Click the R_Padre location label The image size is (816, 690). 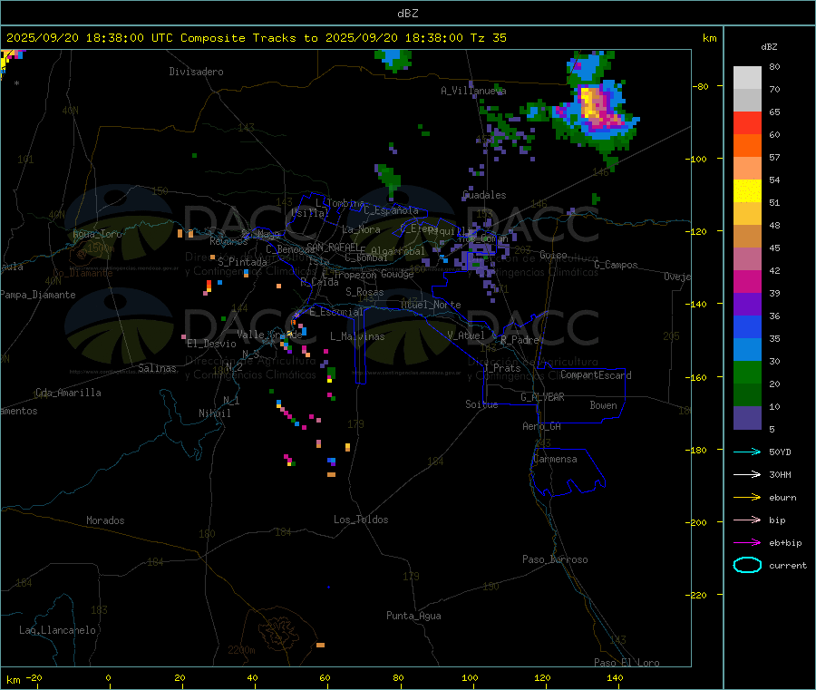[520, 340]
